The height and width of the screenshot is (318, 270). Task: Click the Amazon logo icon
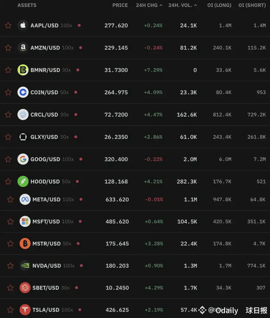pyautogui.click(x=23, y=48)
